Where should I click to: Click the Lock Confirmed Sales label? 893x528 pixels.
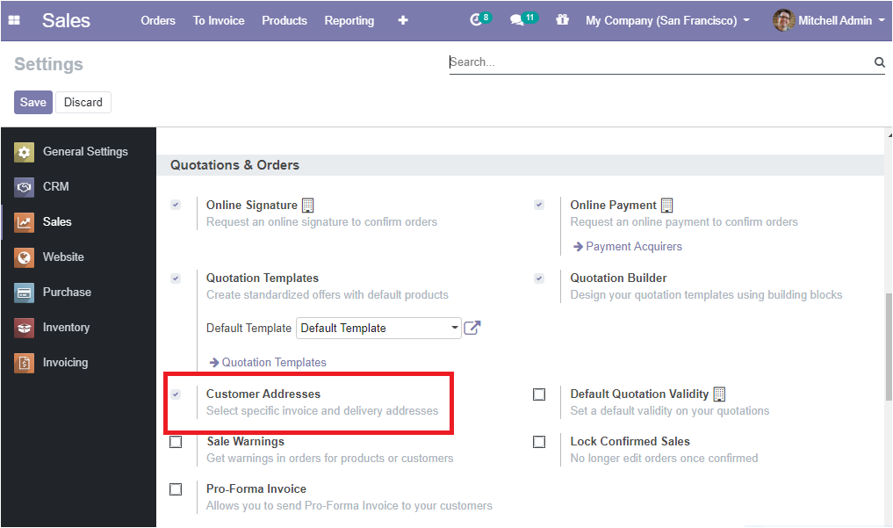[630, 442]
